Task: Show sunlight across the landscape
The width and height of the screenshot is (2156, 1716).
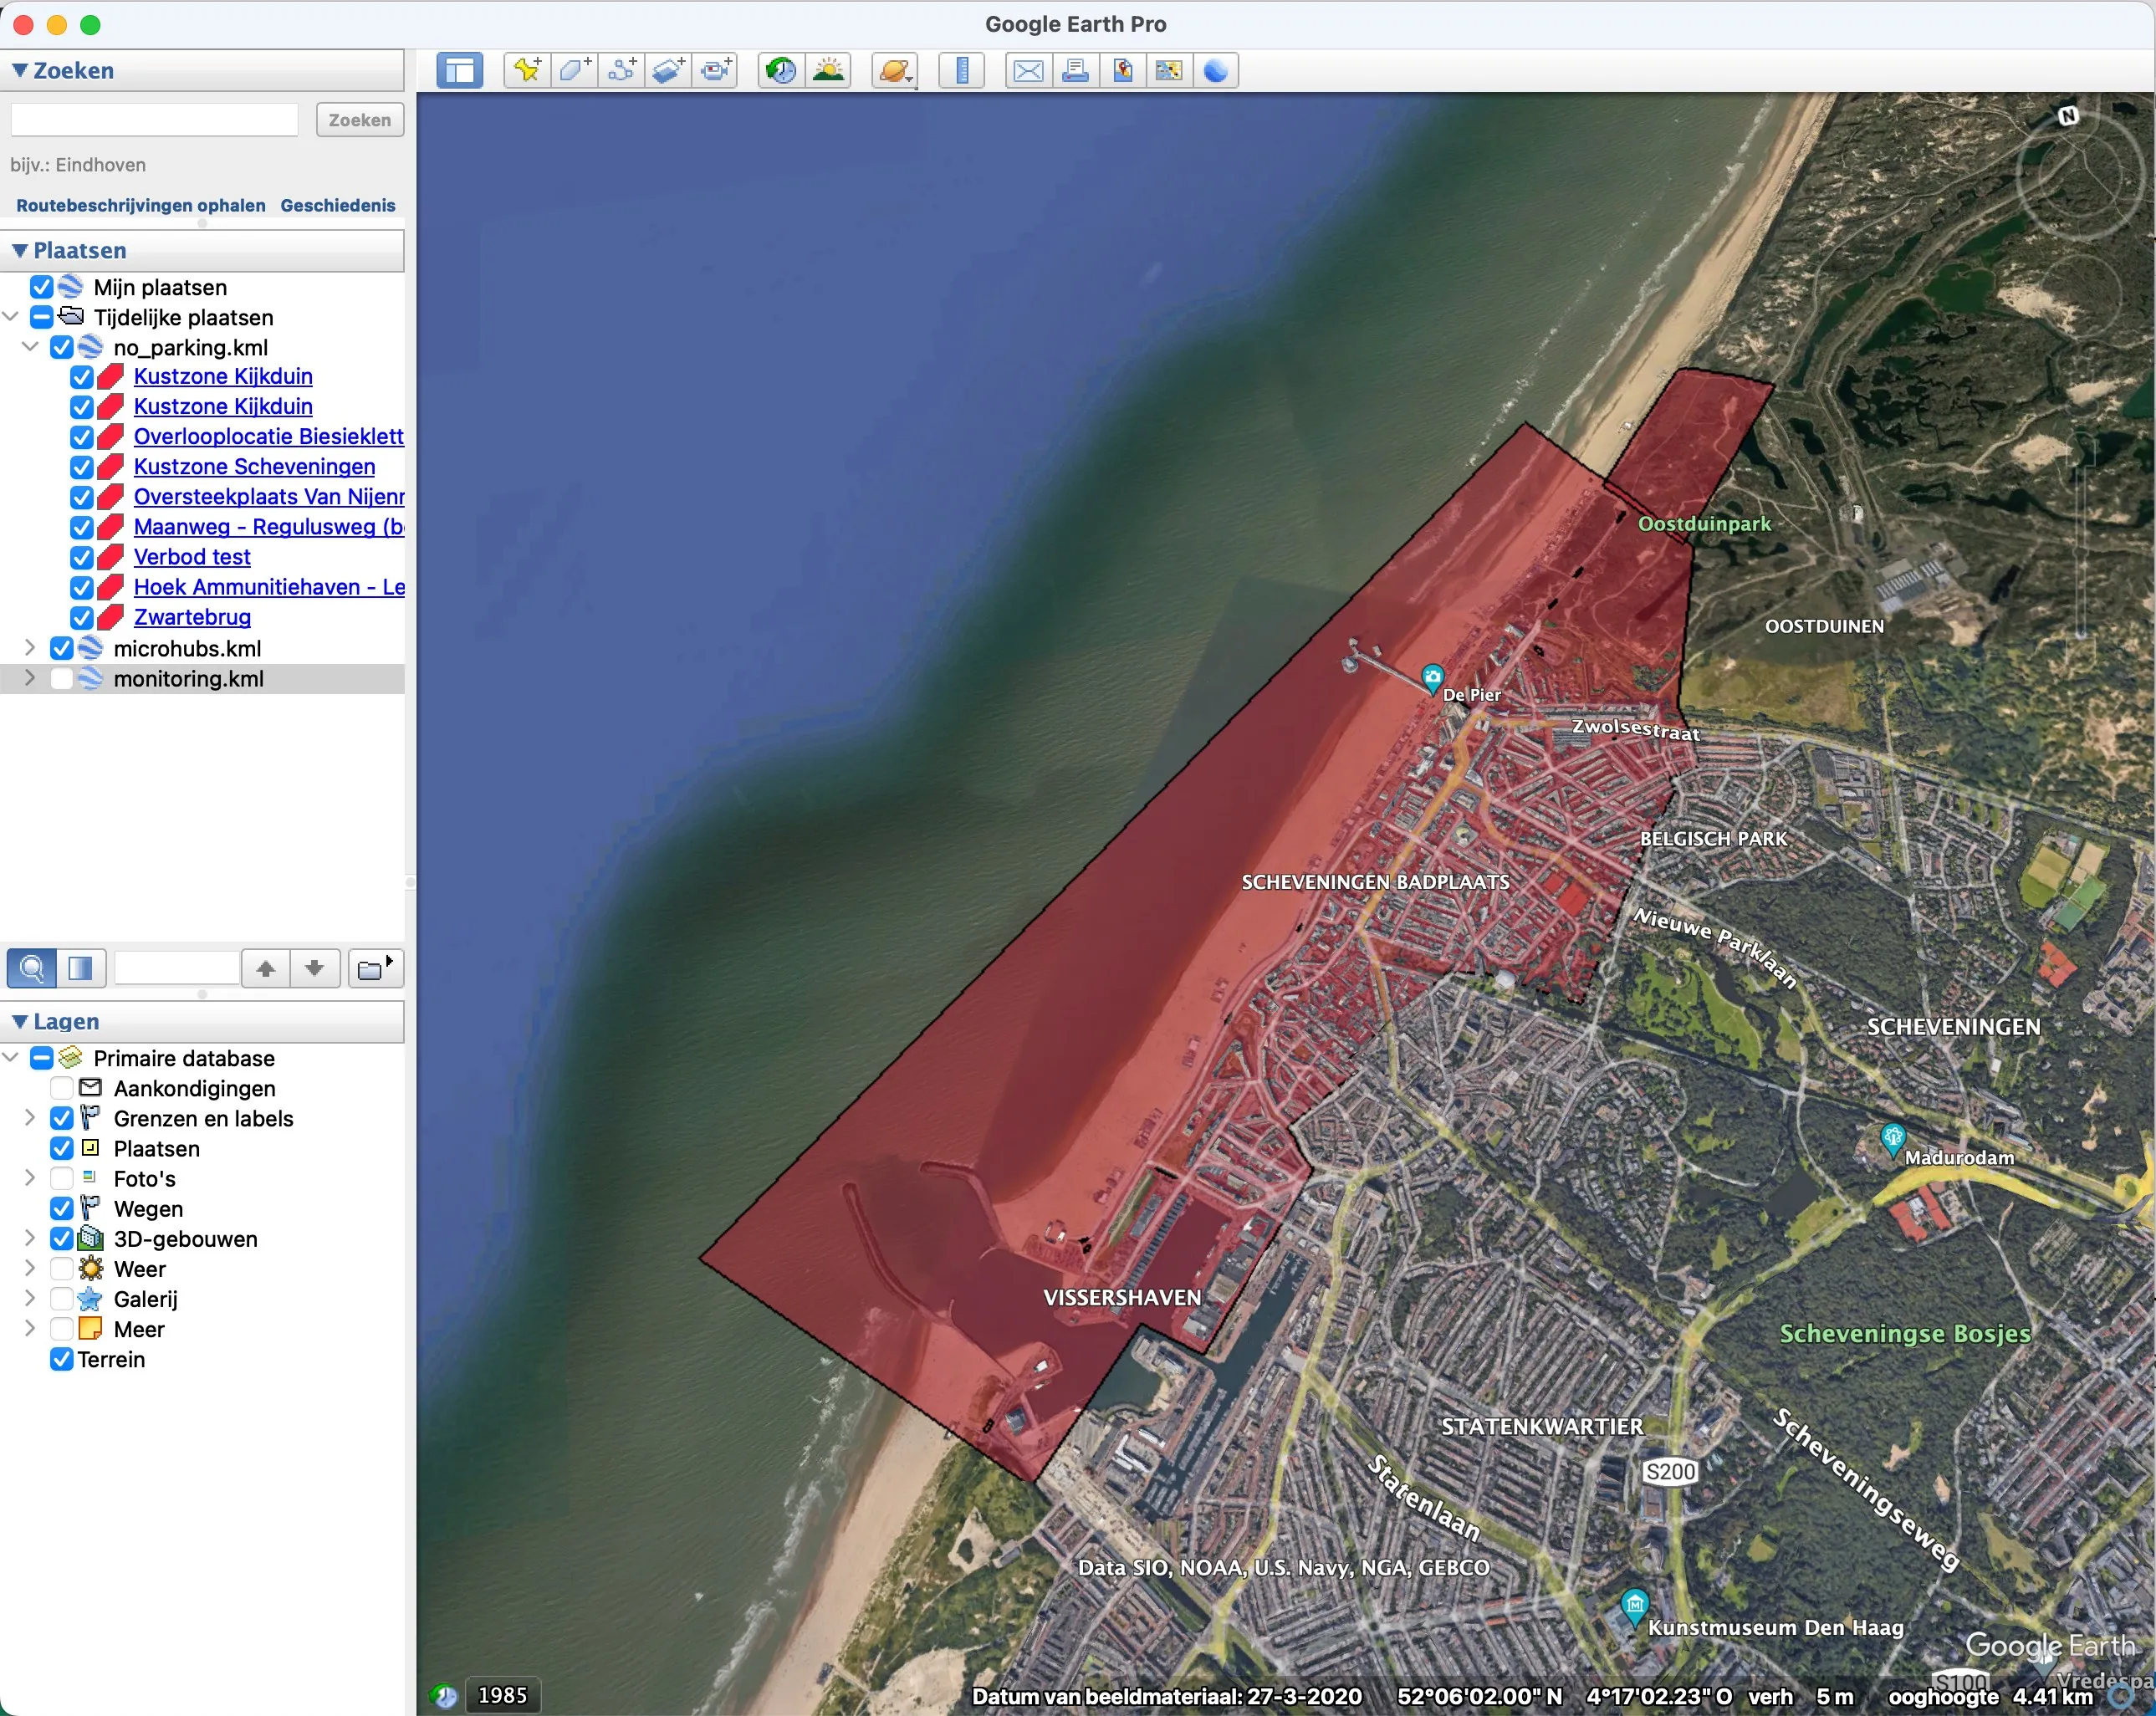Action: pos(829,70)
